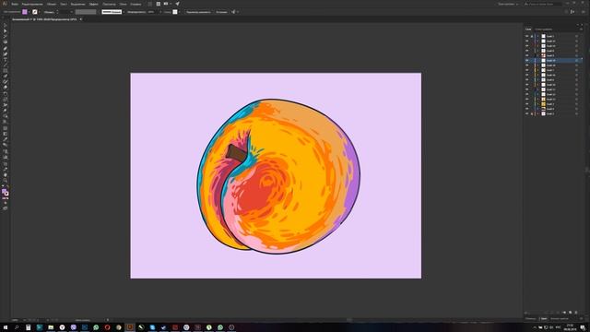The image size is (590, 332).
Task: Click the Параметры документа button
Action: pyautogui.click(x=198, y=12)
